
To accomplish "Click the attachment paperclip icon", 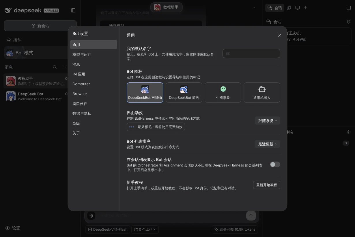I will 91,215.
